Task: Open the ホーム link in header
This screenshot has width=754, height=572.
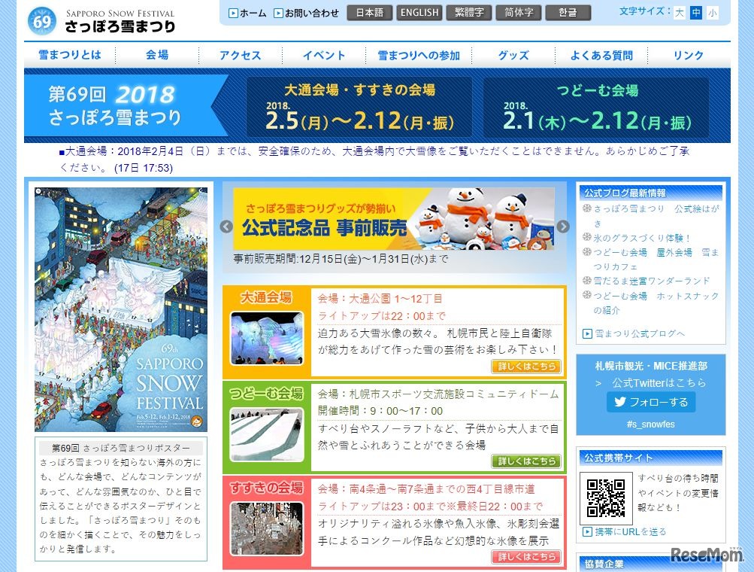Action: point(247,13)
